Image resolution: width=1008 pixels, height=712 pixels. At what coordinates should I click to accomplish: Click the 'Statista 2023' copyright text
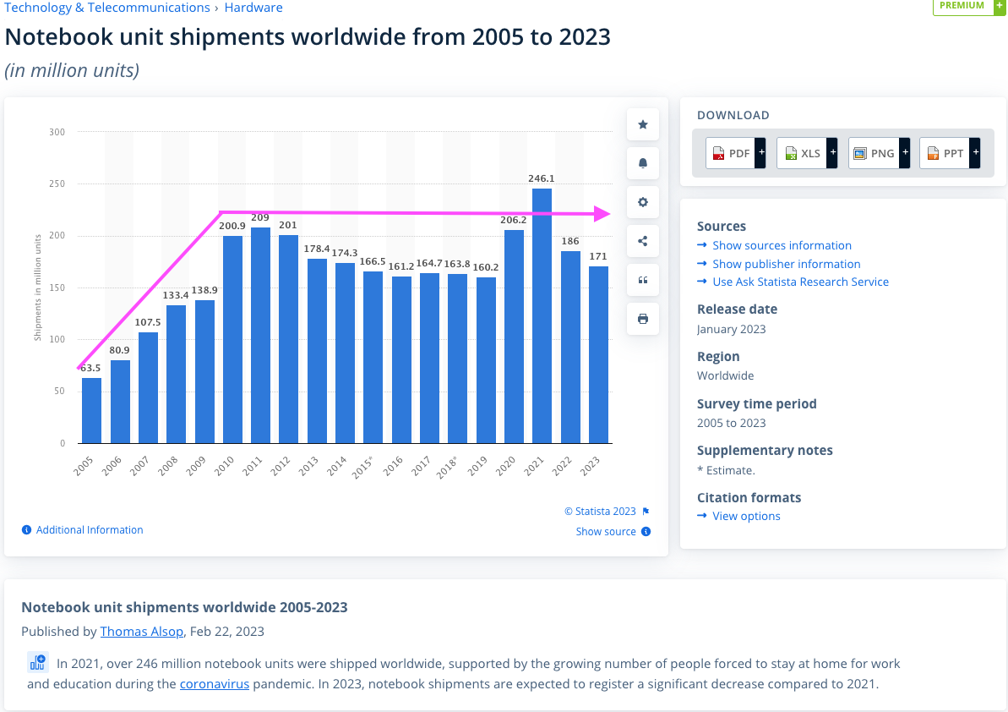pyautogui.click(x=600, y=512)
